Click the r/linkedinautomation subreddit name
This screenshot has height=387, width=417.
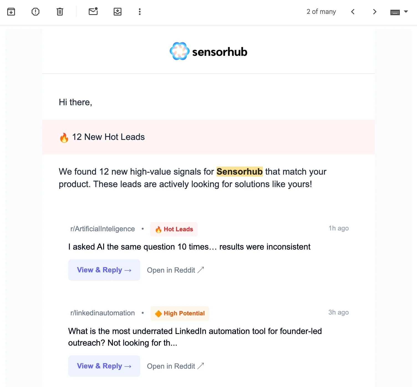(103, 313)
